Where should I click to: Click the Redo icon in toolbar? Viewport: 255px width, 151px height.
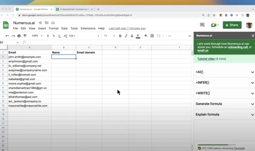(x=13, y=36)
